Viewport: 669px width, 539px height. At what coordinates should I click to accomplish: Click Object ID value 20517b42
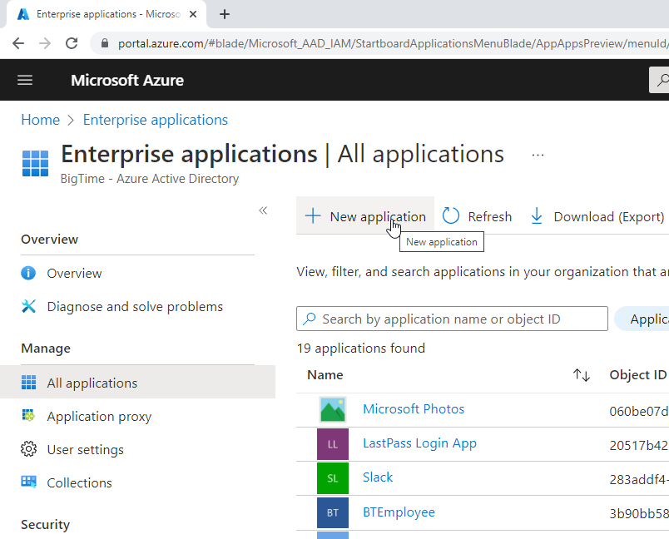(x=639, y=445)
